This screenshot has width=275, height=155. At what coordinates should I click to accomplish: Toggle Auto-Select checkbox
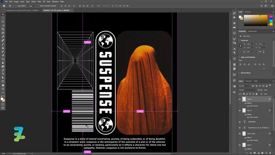(x=16, y=6)
